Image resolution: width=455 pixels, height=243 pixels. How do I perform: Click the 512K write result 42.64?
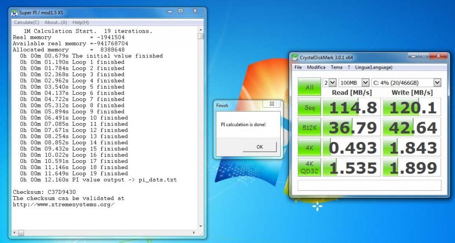(x=412, y=127)
